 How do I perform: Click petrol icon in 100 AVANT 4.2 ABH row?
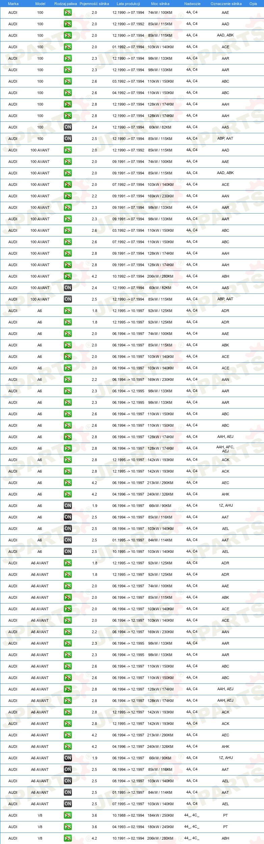[x=68, y=276]
